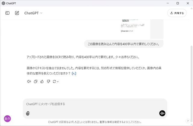
Task: Click the disclaimer text about ChatGPT answers
Action: 95,122
